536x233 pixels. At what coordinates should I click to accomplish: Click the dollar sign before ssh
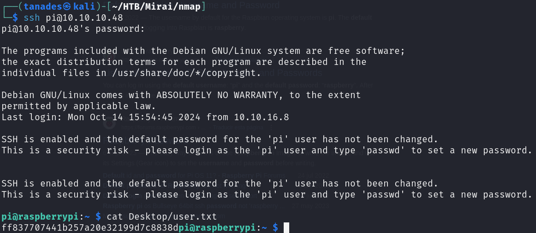[15, 18]
